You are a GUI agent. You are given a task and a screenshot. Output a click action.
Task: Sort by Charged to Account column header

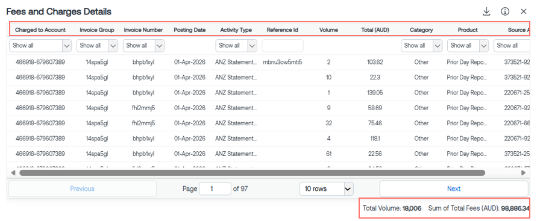[x=40, y=30]
